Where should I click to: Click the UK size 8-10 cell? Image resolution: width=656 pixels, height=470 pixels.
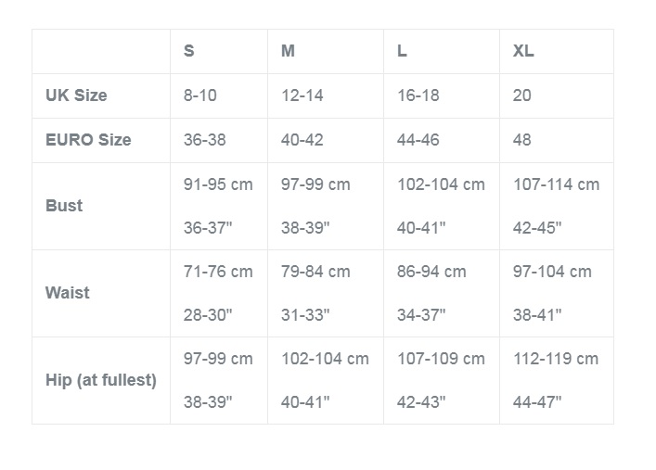point(200,95)
